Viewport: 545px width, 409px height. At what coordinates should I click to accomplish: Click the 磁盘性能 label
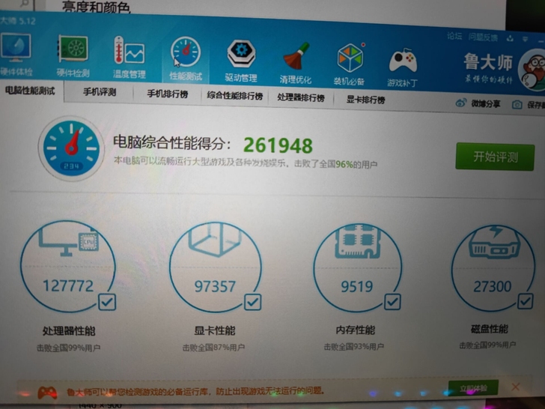[490, 329]
